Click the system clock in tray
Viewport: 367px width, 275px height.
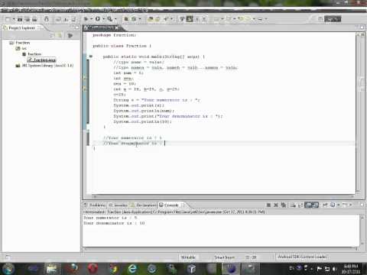pyautogui.click(x=351, y=269)
